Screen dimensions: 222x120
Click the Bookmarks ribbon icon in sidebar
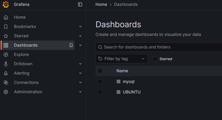pyautogui.click(x=6, y=27)
